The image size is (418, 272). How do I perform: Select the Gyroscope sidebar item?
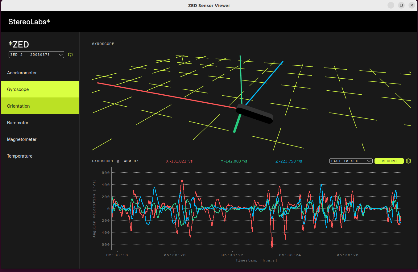point(18,89)
